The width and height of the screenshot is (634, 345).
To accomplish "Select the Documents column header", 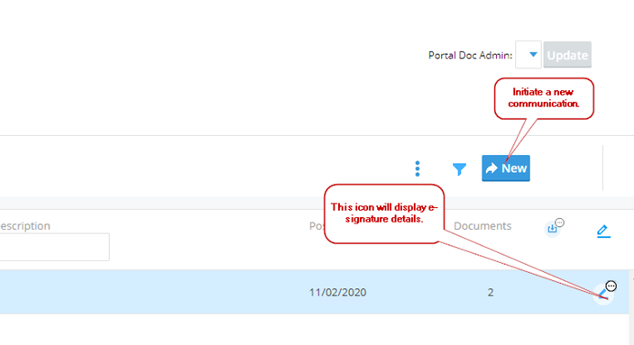I will click(482, 226).
